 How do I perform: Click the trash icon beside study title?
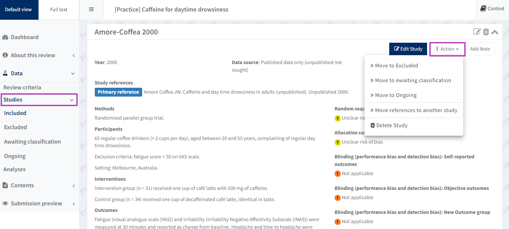click(x=486, y=32)
